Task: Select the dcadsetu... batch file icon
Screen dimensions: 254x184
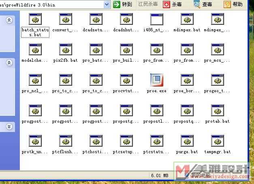Action: tap(96, 19)
